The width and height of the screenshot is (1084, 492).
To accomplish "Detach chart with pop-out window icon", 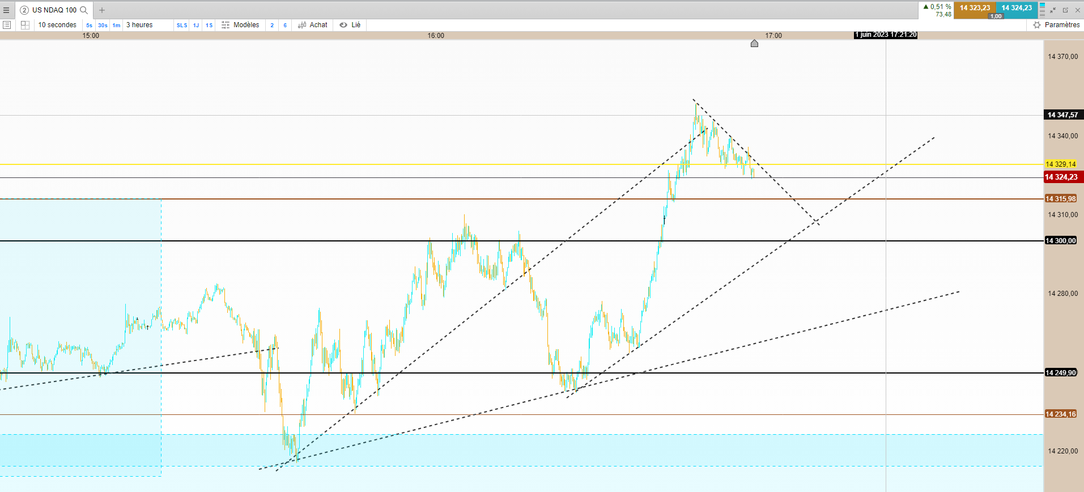I will (1065, 10).
